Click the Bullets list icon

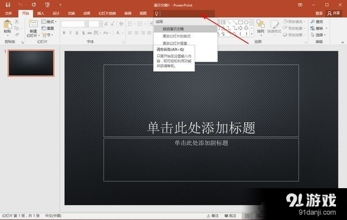pyautogui.click(x=131, y=24)
